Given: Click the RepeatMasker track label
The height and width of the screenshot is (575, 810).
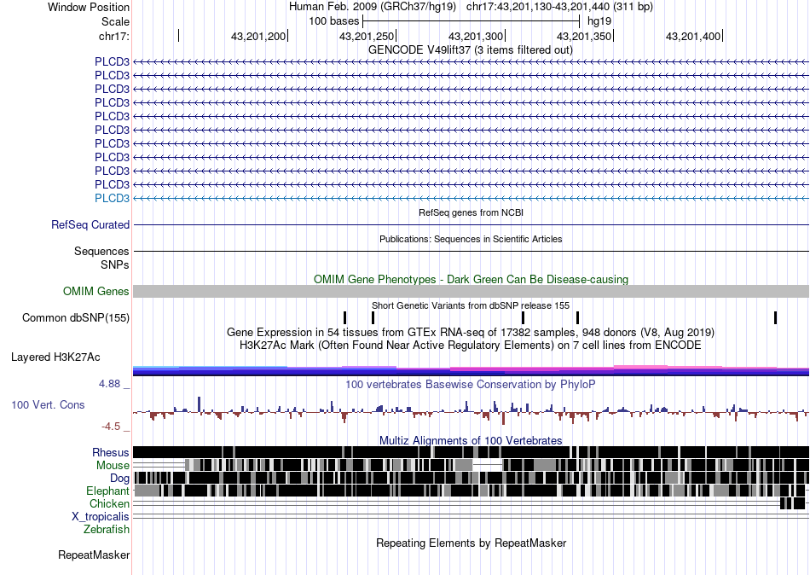Looking at the screenshot, I should (x=94, y=555).
